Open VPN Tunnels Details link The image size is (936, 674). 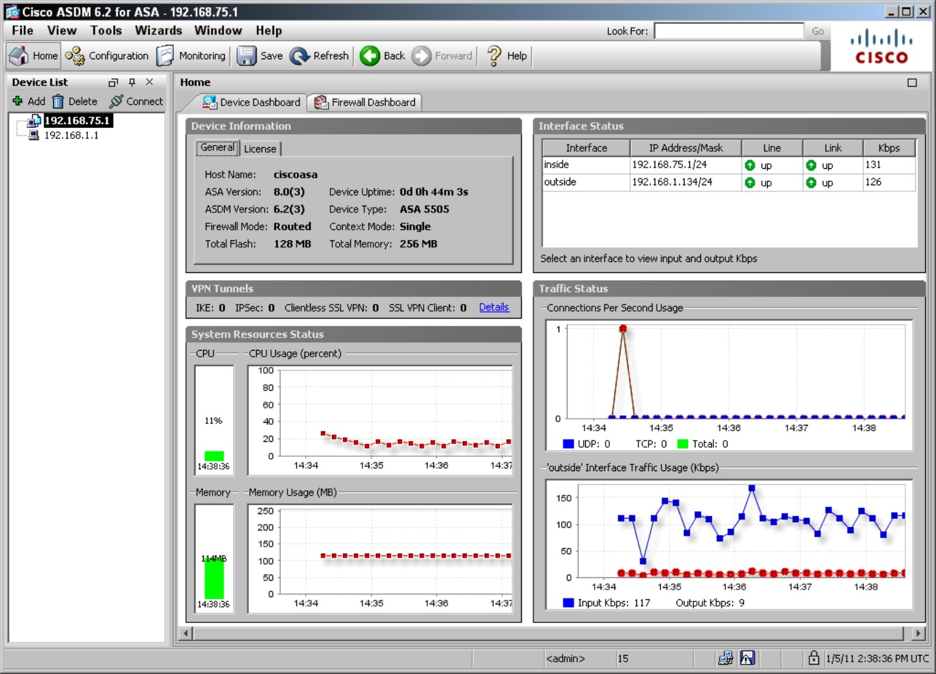coord(494,308)
